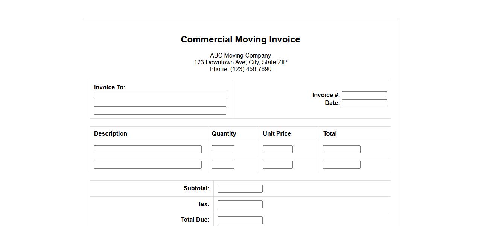Select the Total Due input box
This screenshot has height=226, width=481.
pyautogui.click(x=240, y=220)
